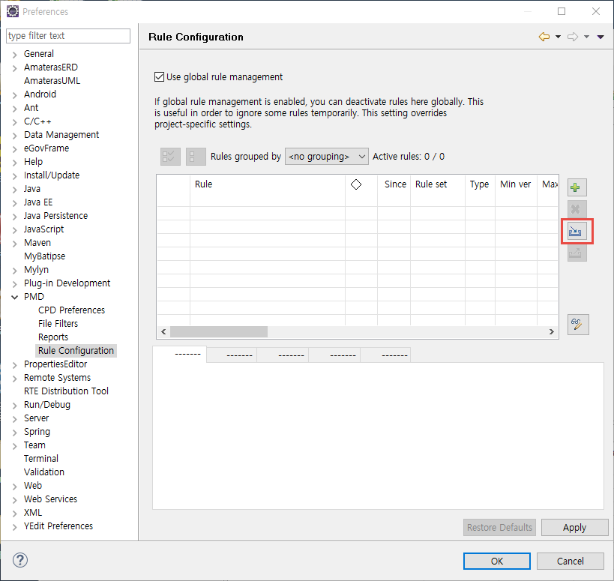The width and height of the screenshot is (614, 581).
Task: Click the import rule set icon
Action: point(576,232)
